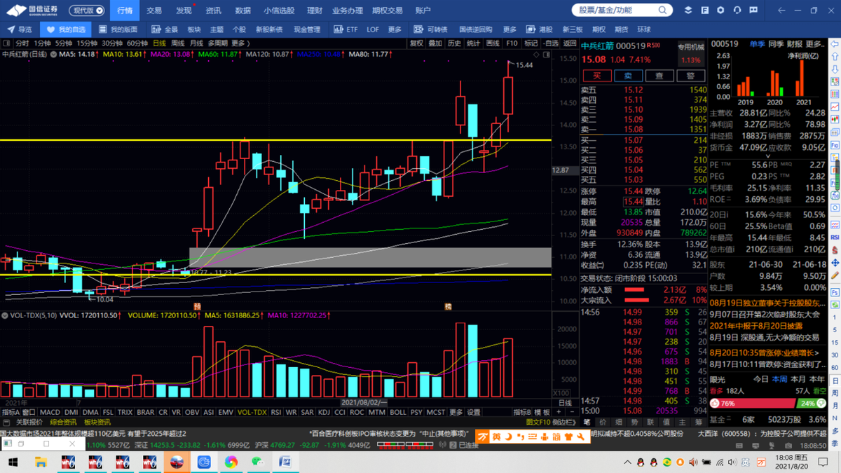841x473 pixels.
Task: Click up arrow icon in right sidebar
Action: coord(835,57)
